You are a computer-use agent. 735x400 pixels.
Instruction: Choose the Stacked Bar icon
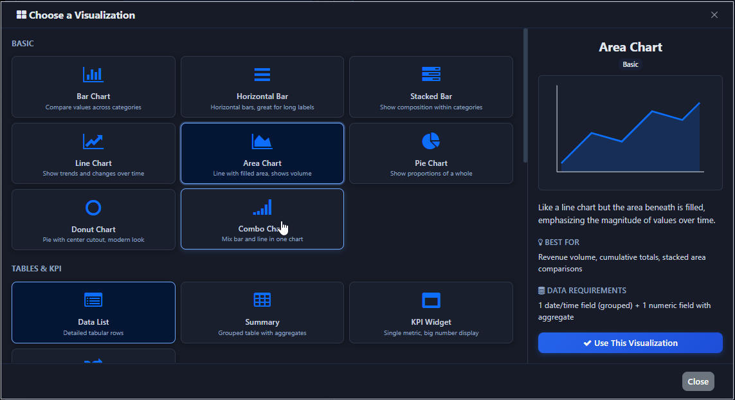click(x=431, y=74)
